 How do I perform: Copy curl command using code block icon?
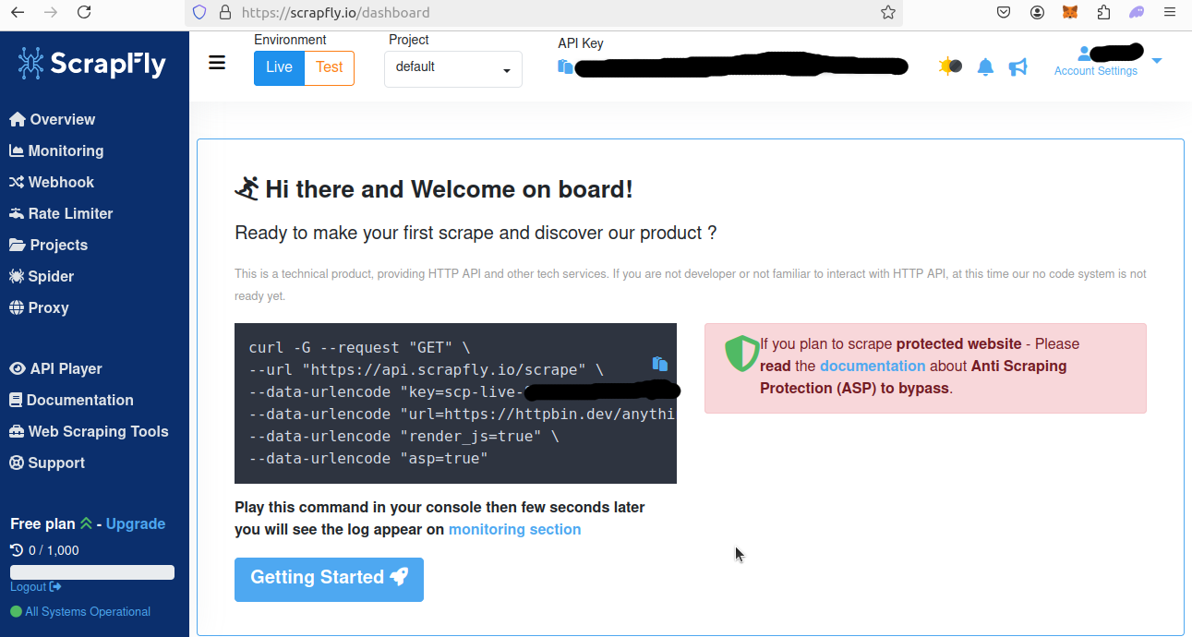tap(659, 364)
